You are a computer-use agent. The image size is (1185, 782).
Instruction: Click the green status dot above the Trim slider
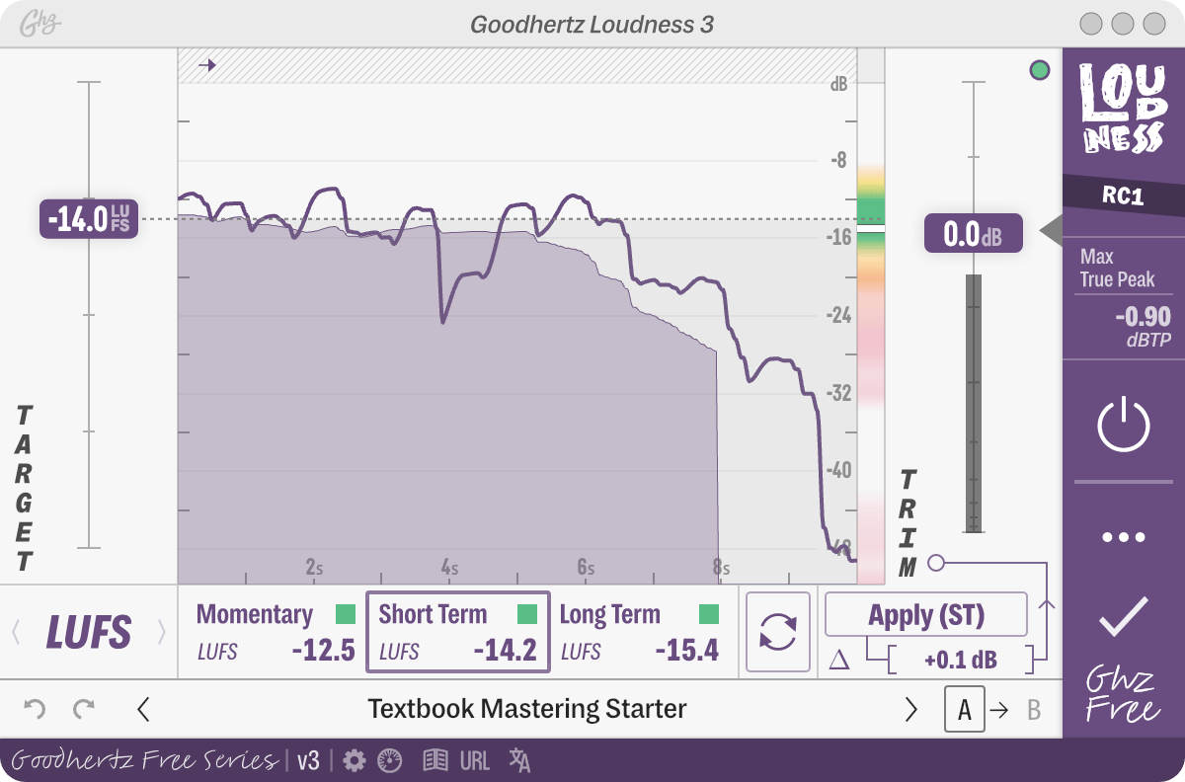point(1039,70)
